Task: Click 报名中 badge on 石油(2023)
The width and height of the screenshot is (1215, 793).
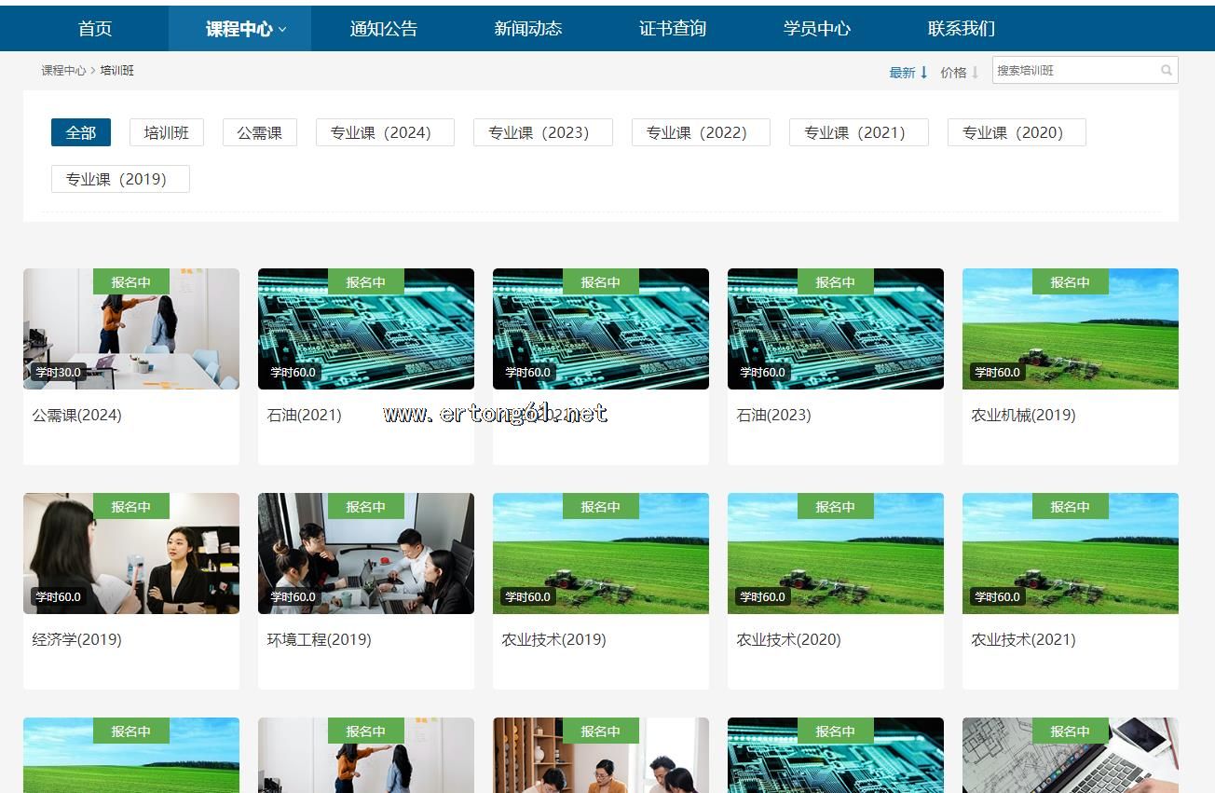Action: [835, 282]
